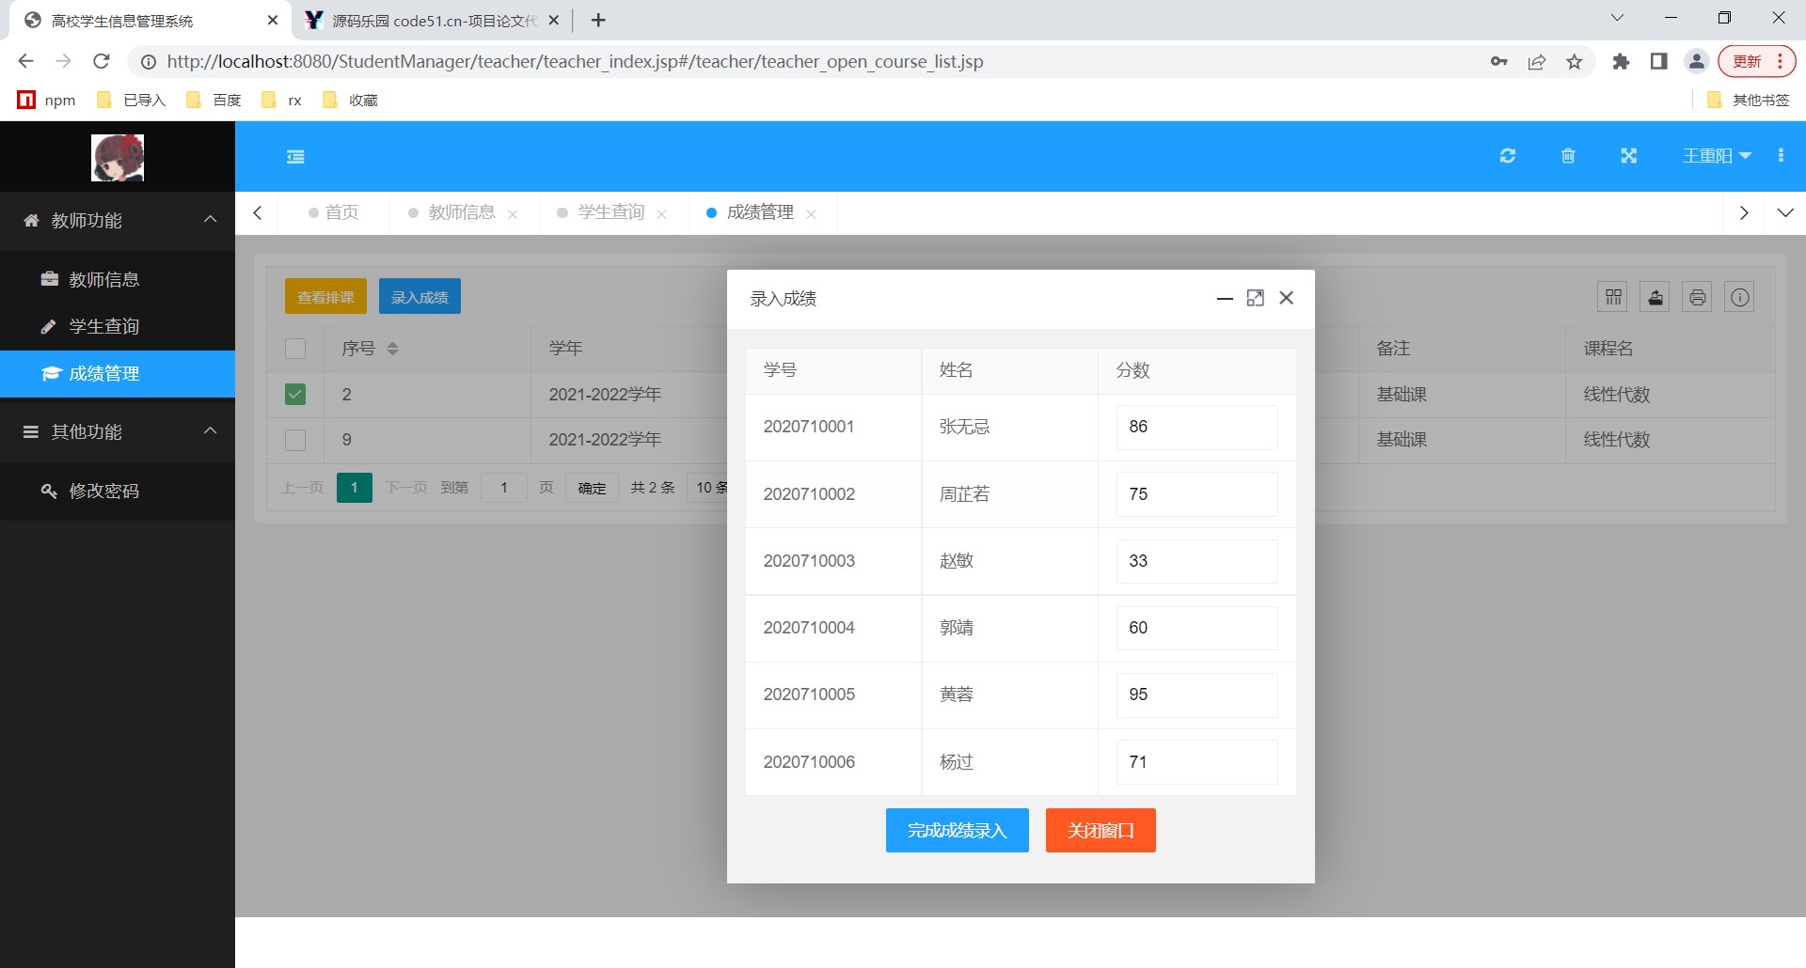Toggle the select-all header checkbox
Image resolution: width=1806 pixels, height=968 pixels.
tap(295, 349)
